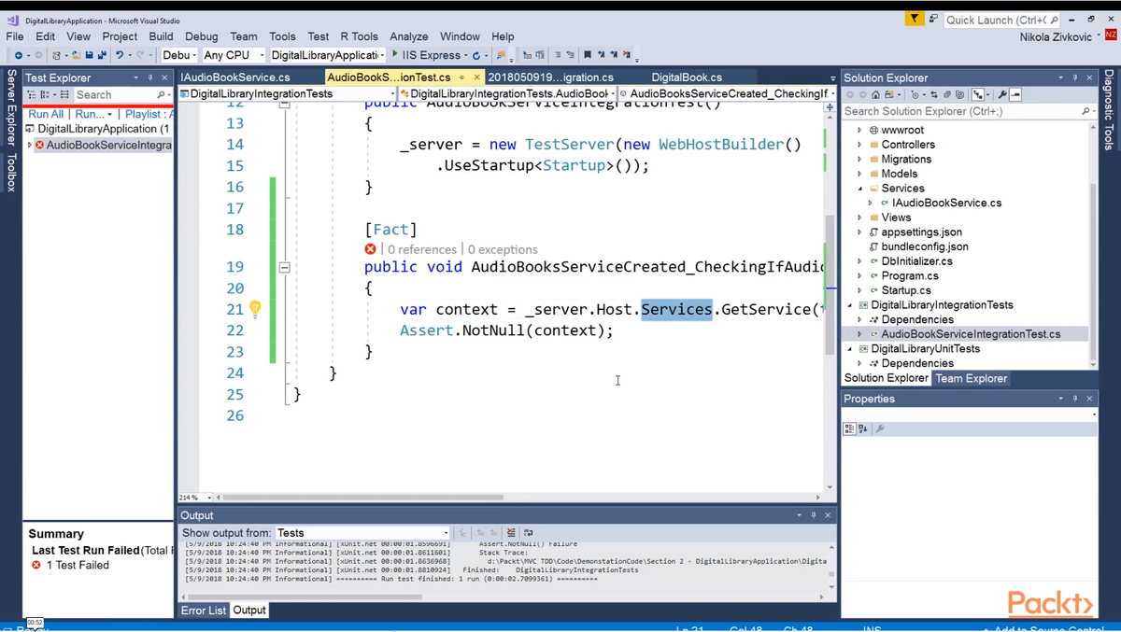Click the 0 references CodeLens link

(x=422, y=249)
